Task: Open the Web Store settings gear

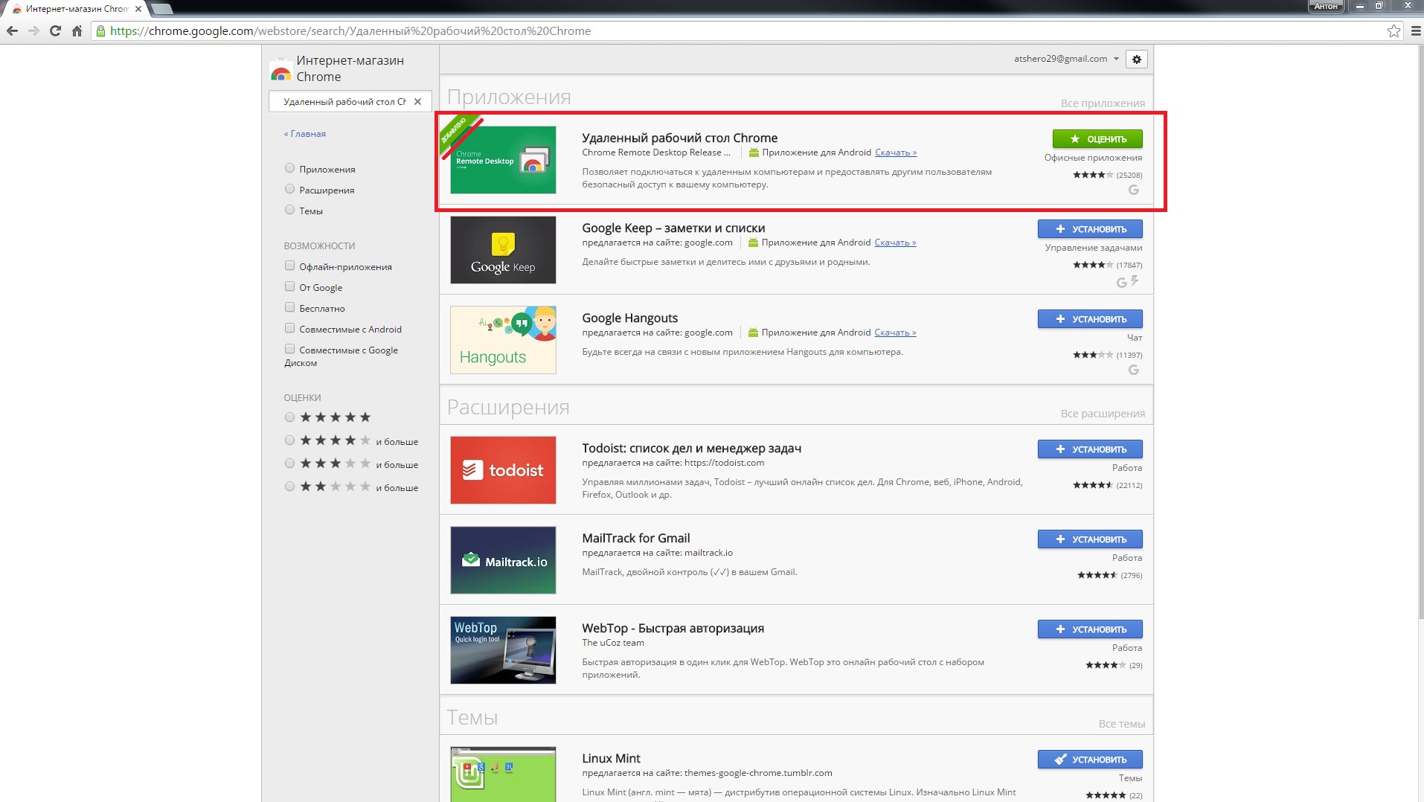Action: point(1137,60)
